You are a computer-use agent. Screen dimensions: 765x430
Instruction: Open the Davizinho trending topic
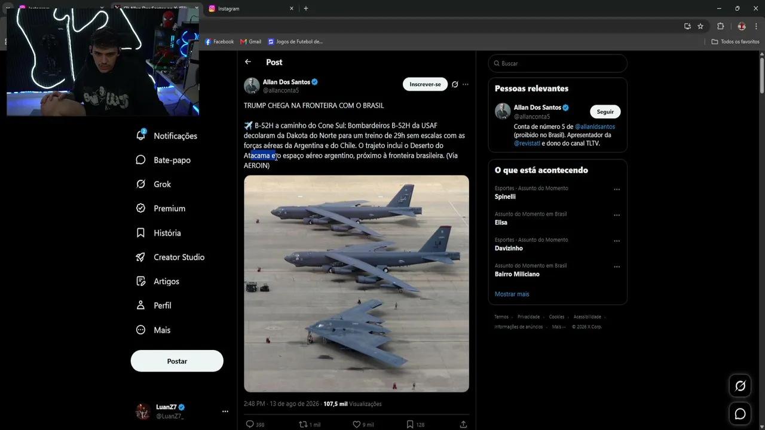(x=509, y=248)
